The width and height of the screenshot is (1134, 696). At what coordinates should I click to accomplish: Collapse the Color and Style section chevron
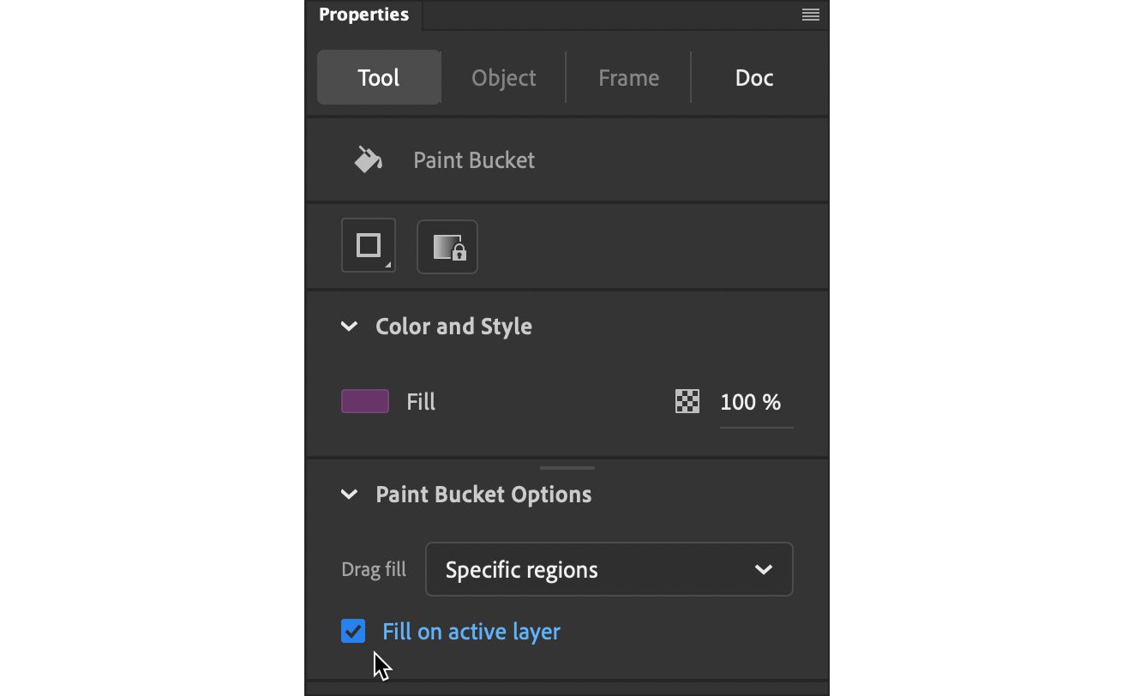[x=349, y=327]
